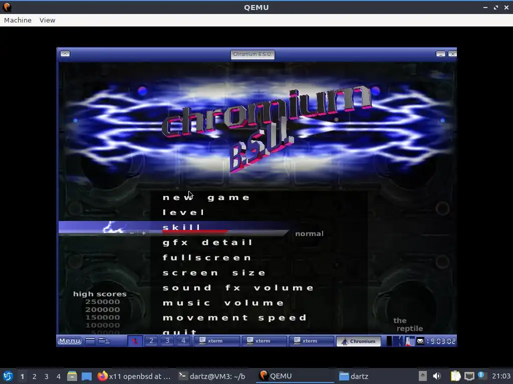Click the host notification alert tray icon
The width and height of the screenshot is (513, 384).
pyautogui.click(x=481, y=375)
